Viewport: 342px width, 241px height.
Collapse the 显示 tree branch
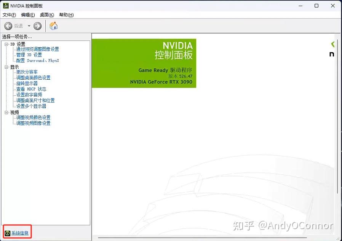click(6, 66)
